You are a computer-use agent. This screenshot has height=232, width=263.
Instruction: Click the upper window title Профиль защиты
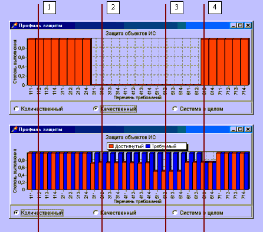[x=40, y=25]
